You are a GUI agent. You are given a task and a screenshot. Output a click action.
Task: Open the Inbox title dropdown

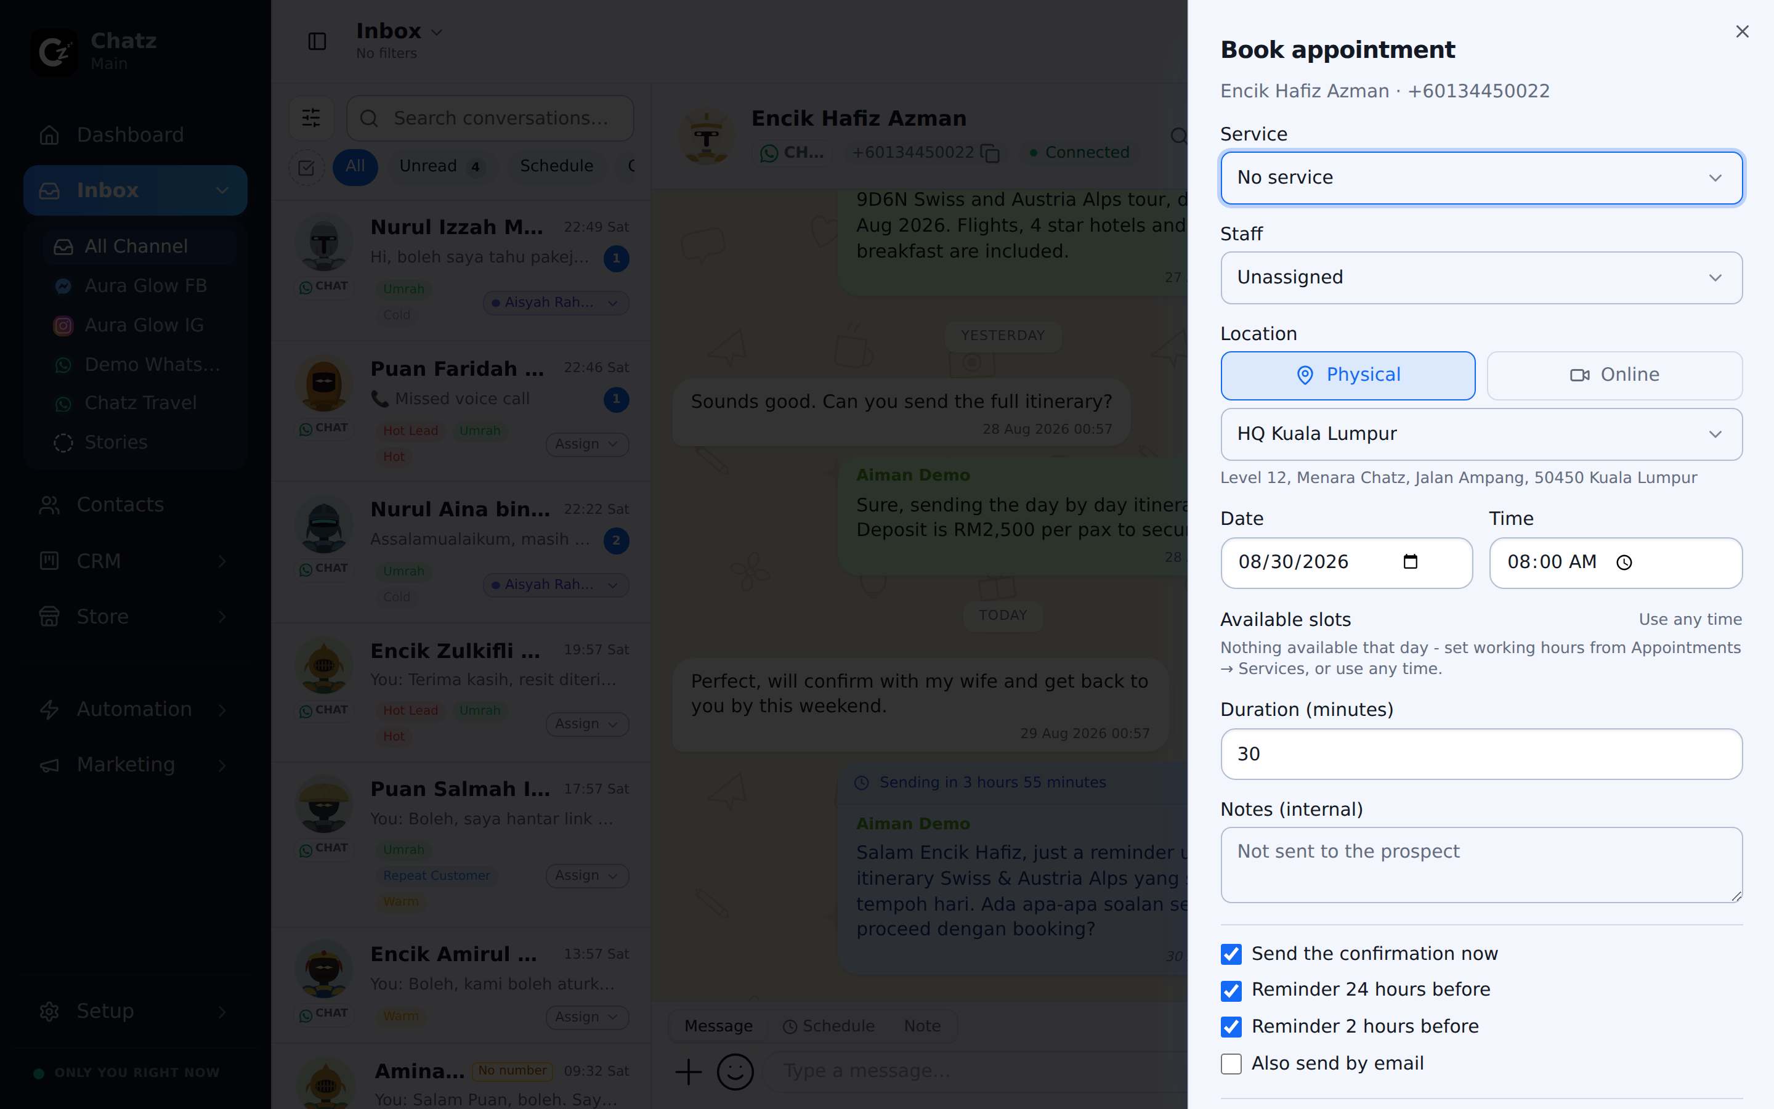(400, 31)
